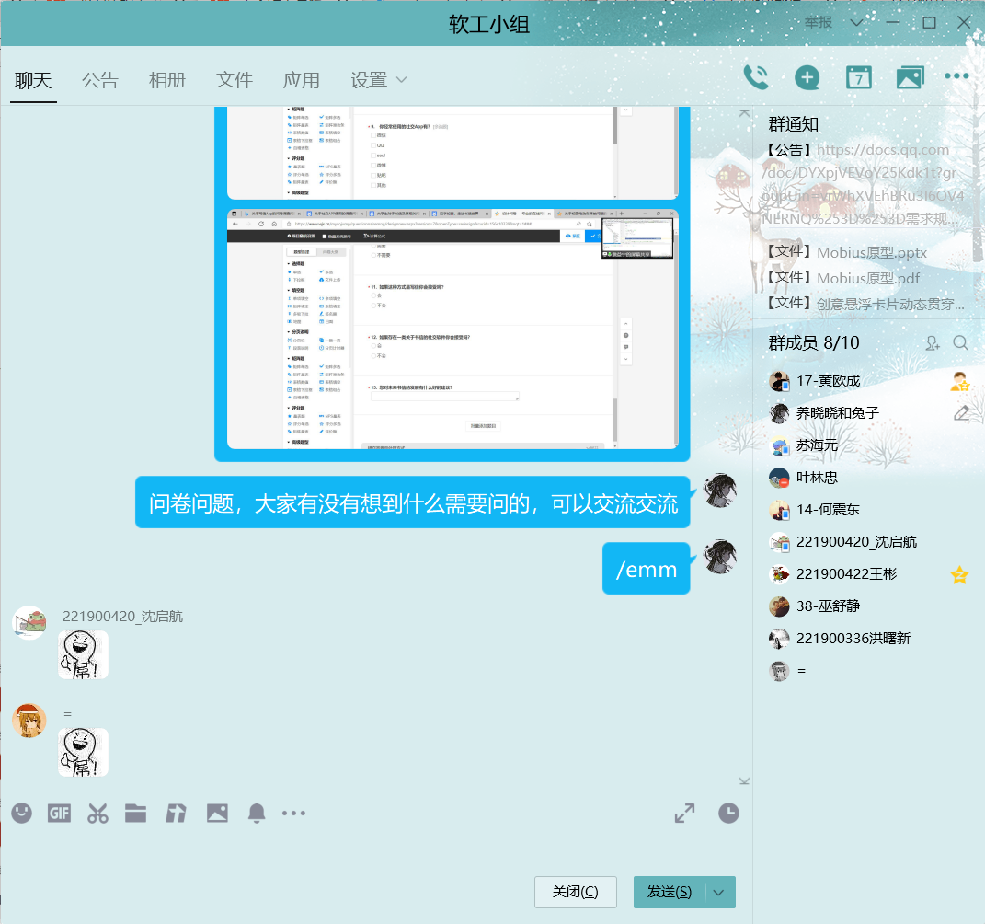
Task: Open the group album picture icon
Action: (x=910, y=78)
